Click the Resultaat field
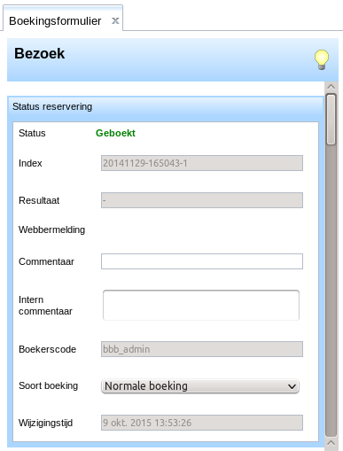The image size is (343, 451). pyautogui.click(x=202, y=200)
